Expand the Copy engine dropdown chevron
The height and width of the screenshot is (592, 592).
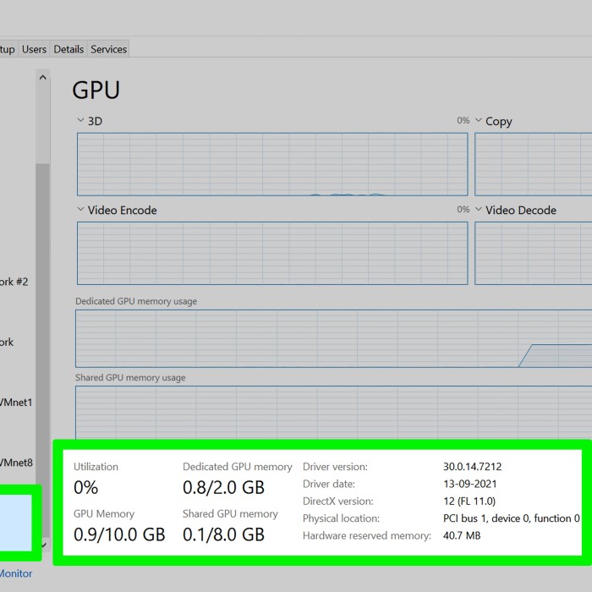click(479, 120)
